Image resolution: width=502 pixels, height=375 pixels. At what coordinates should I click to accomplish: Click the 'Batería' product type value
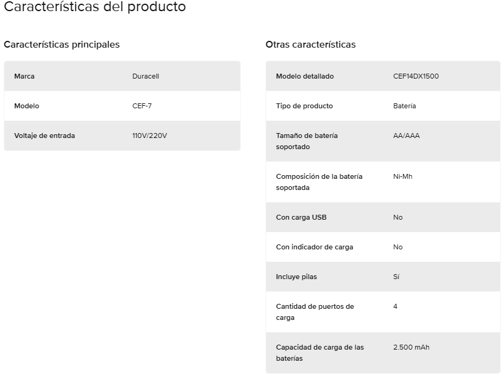404,106
